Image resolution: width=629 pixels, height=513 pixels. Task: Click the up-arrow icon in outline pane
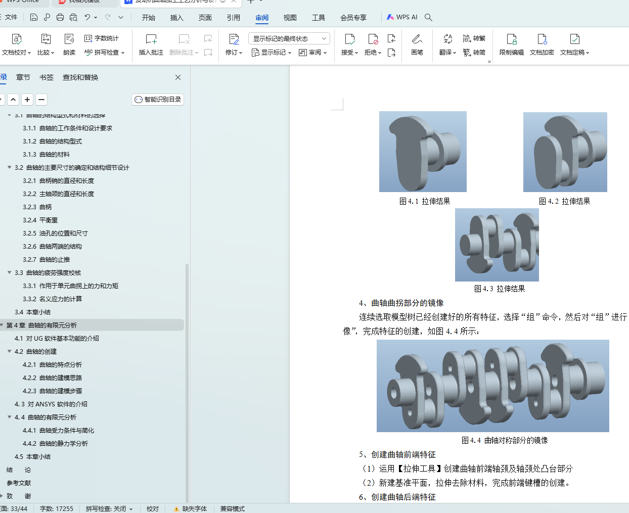point(13,100)
